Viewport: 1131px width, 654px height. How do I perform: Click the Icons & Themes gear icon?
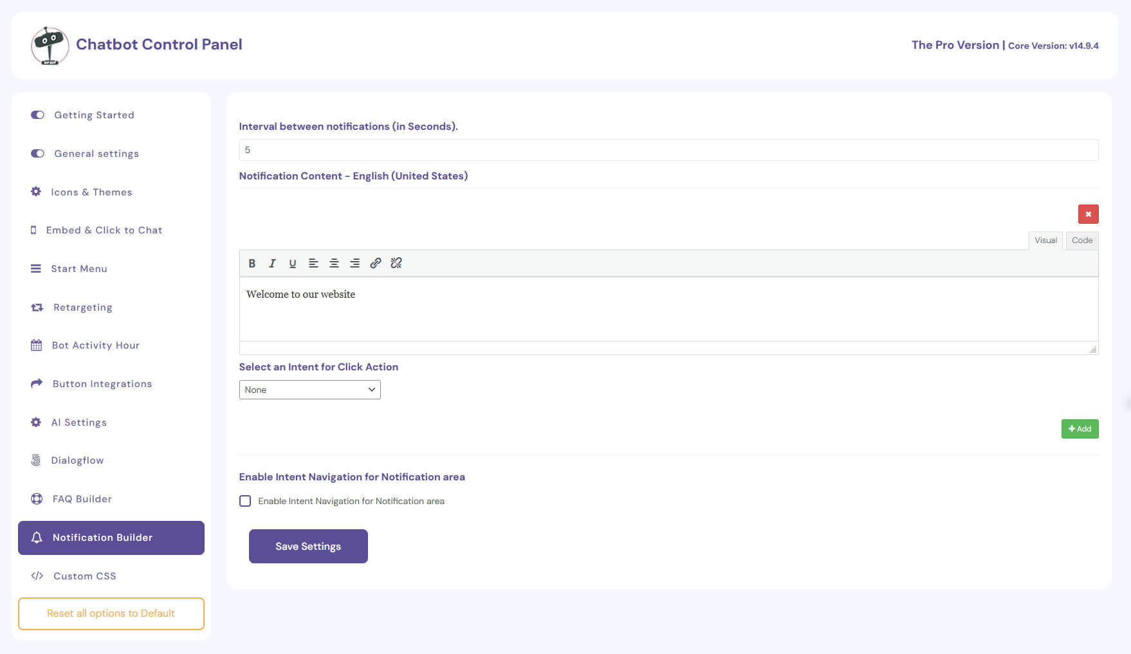point(36,192)
